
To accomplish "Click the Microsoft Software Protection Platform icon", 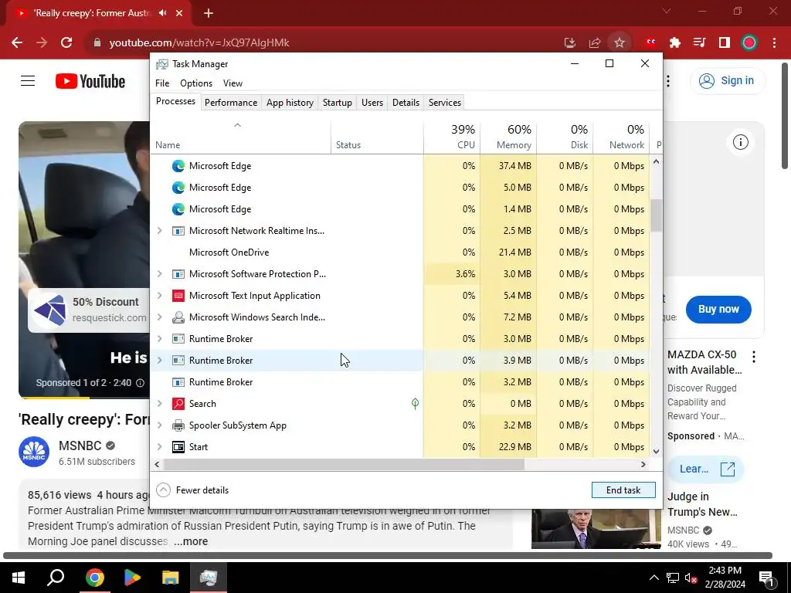I will pyautogui.click(x=178, y=274).
